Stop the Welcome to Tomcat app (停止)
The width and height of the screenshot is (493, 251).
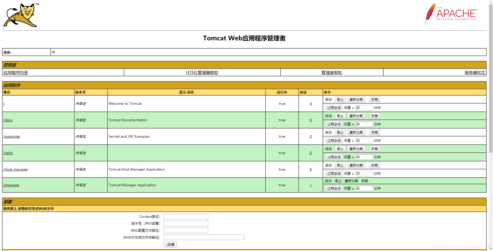[x=340, y=99]
